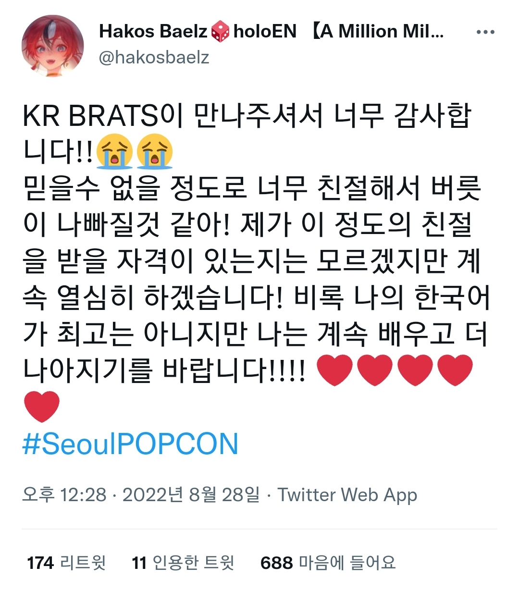Open the Hakos Baelz display name link
This screenshot has width=519, height=591.
pos(153,32)
